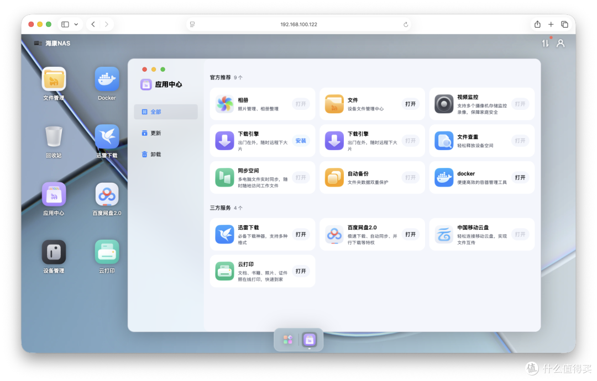Click 打开 button for 视频监控
Viewport: 597px width, 381px height.
pos(520,104)
